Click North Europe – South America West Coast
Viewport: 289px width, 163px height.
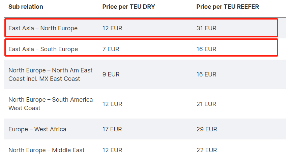click(x=51, y=104)
